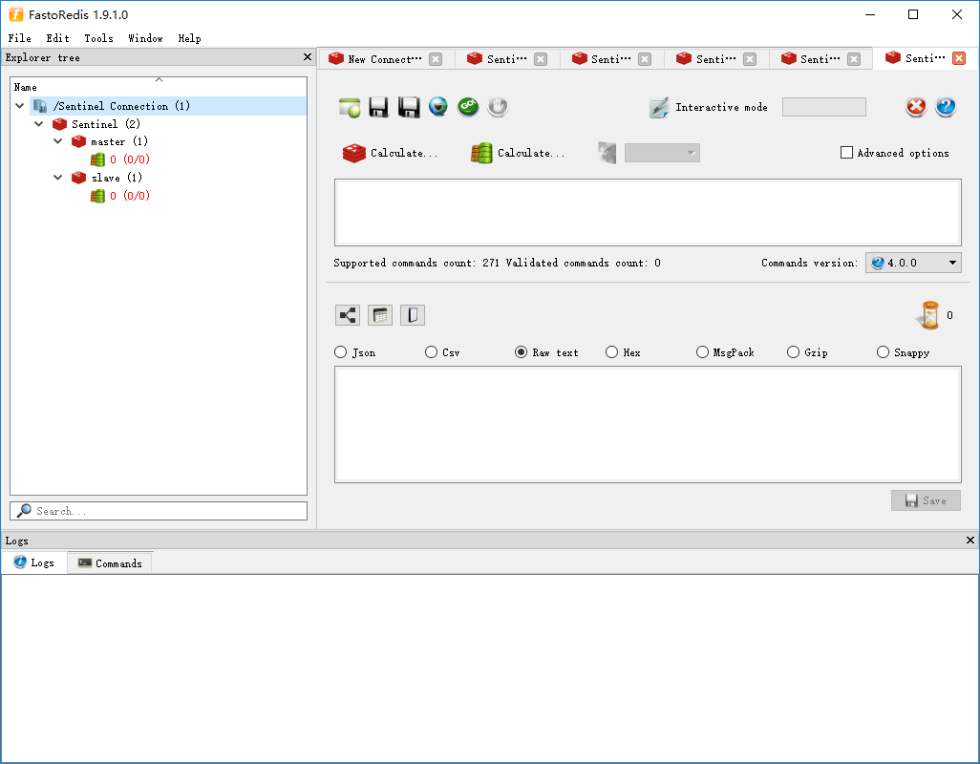Click the globe connect icon
This screenshot has width=980, height=764.
coord(438,107)
